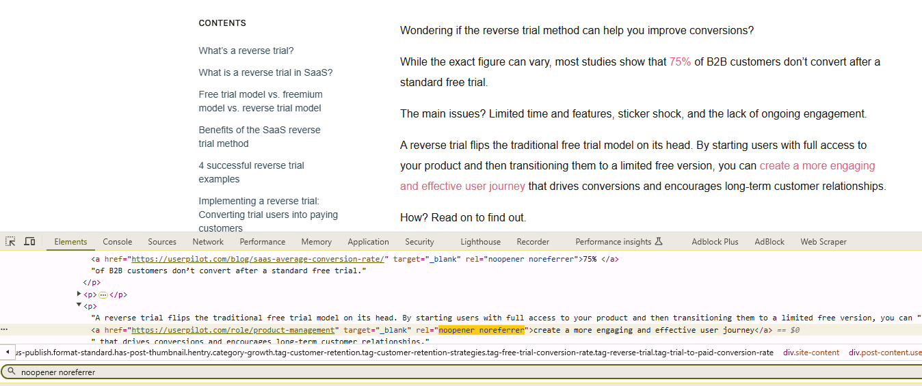Activate the inspect element picker icon
Screen dimensions: 922x386
coord(11,242)
